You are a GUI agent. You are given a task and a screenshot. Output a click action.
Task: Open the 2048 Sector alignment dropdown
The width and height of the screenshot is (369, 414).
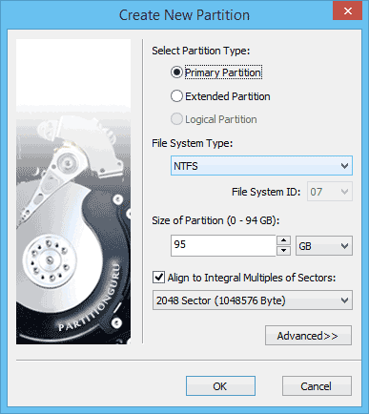pos(253,300)
